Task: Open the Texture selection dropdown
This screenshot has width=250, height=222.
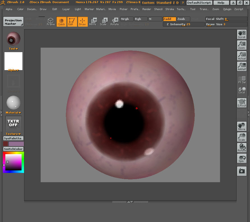Action: 13,134
